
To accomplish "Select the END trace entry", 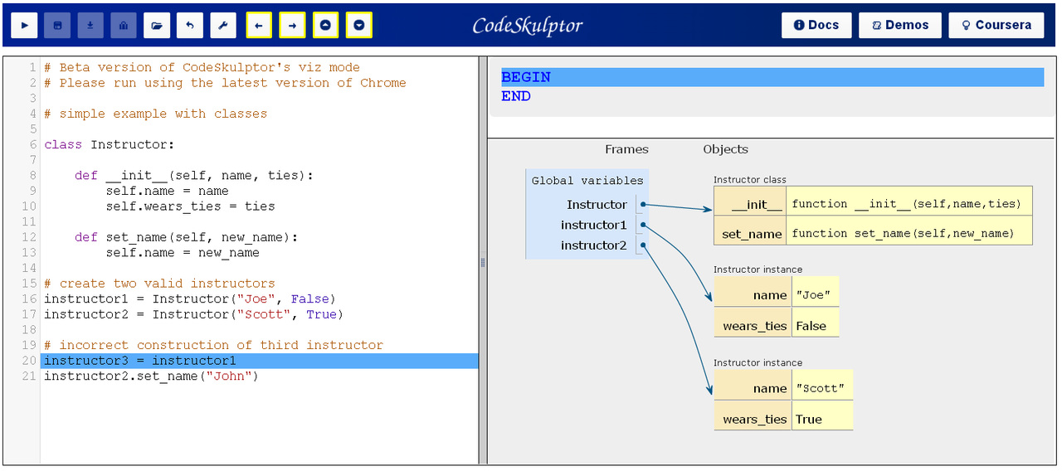I will coord(516,96).
